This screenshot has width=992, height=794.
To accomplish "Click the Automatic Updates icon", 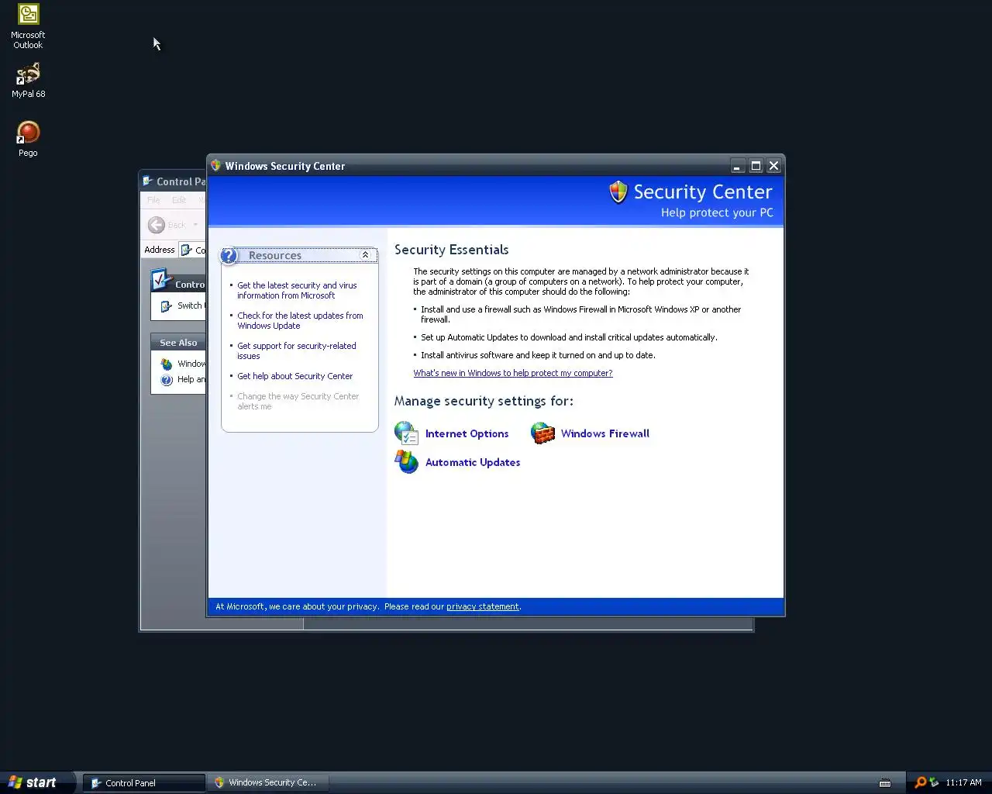I will click(406, 462).
